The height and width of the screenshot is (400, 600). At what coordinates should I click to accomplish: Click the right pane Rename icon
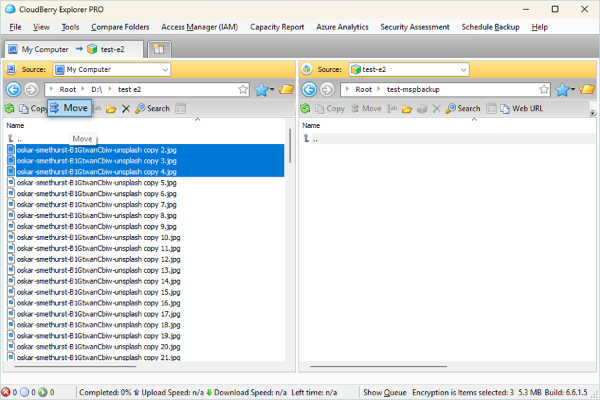pyautogui.click(x=392, y=109)
